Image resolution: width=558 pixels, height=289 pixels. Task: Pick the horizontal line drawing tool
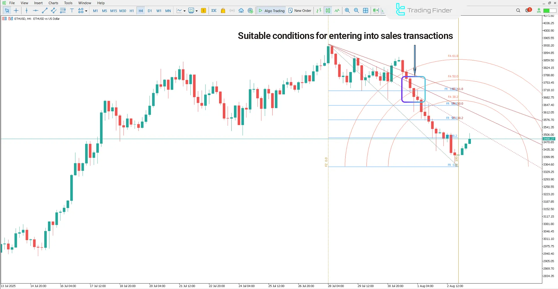[35, 10]
